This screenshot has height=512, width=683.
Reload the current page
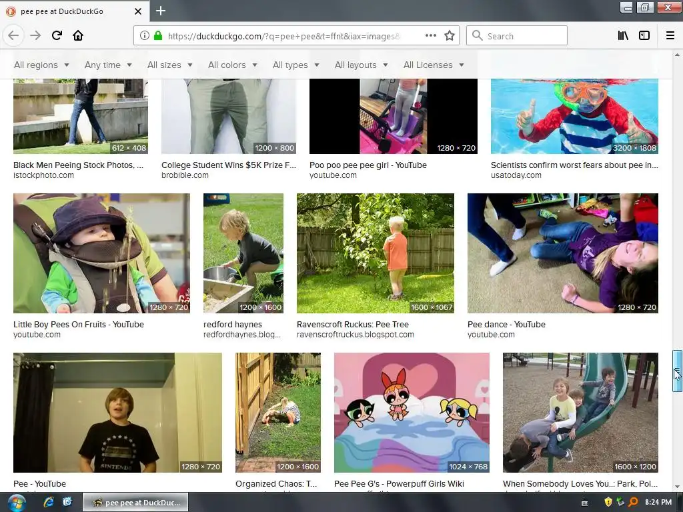pos(57,35)
